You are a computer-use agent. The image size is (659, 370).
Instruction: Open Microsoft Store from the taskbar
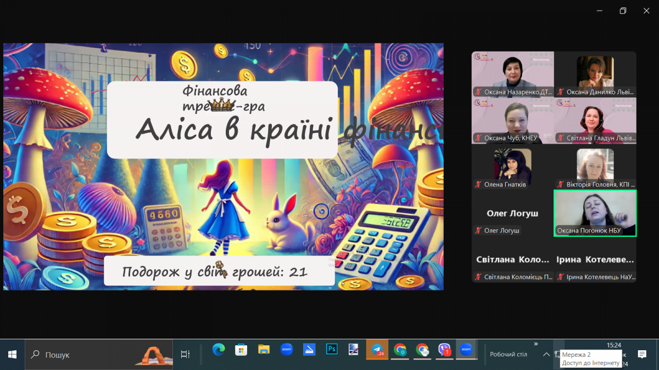pos(241,350)
